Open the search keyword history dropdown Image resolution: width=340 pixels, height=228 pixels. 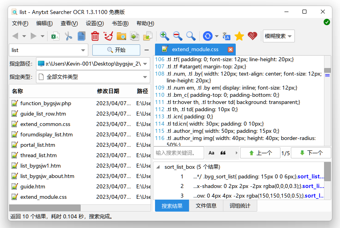click(x=83, y=50)
